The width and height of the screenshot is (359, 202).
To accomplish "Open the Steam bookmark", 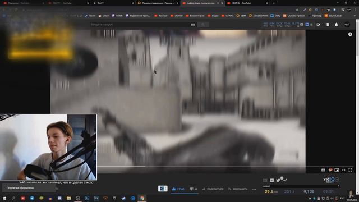I will click(x=90, y=16).
